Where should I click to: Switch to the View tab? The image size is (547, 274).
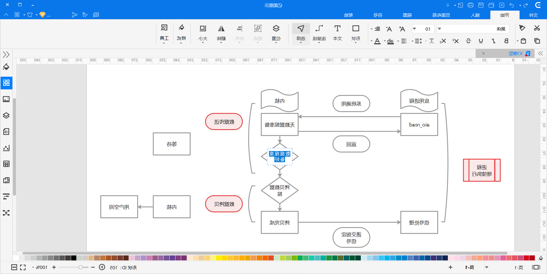pyautogui.click(x=407, y=15)
